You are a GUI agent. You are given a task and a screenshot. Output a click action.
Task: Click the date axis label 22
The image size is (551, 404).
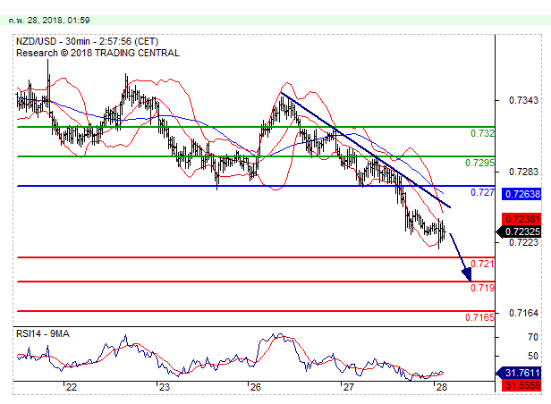(x=72, y=387)
